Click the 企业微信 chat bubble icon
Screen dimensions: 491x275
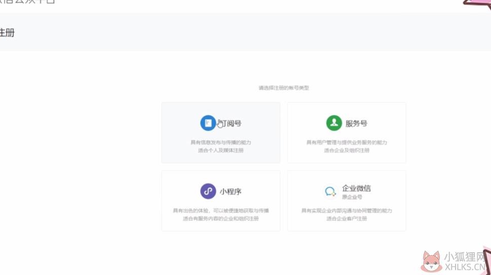pyautogui.click(x=330, y=191)
